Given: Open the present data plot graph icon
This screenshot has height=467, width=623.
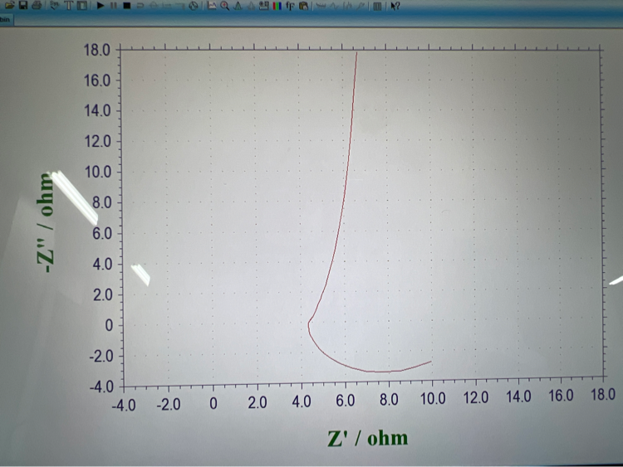Looking at the screenshot, I should pyautogui.click(x=212, y=6).
